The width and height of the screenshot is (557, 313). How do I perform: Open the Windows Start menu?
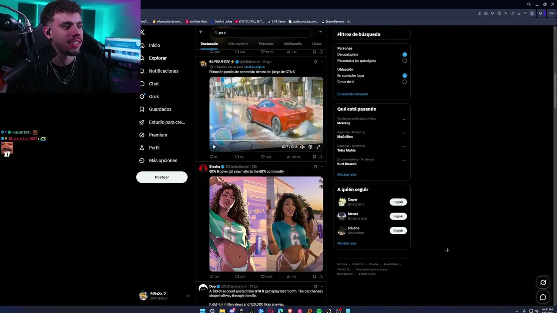(x=202, y=311)
